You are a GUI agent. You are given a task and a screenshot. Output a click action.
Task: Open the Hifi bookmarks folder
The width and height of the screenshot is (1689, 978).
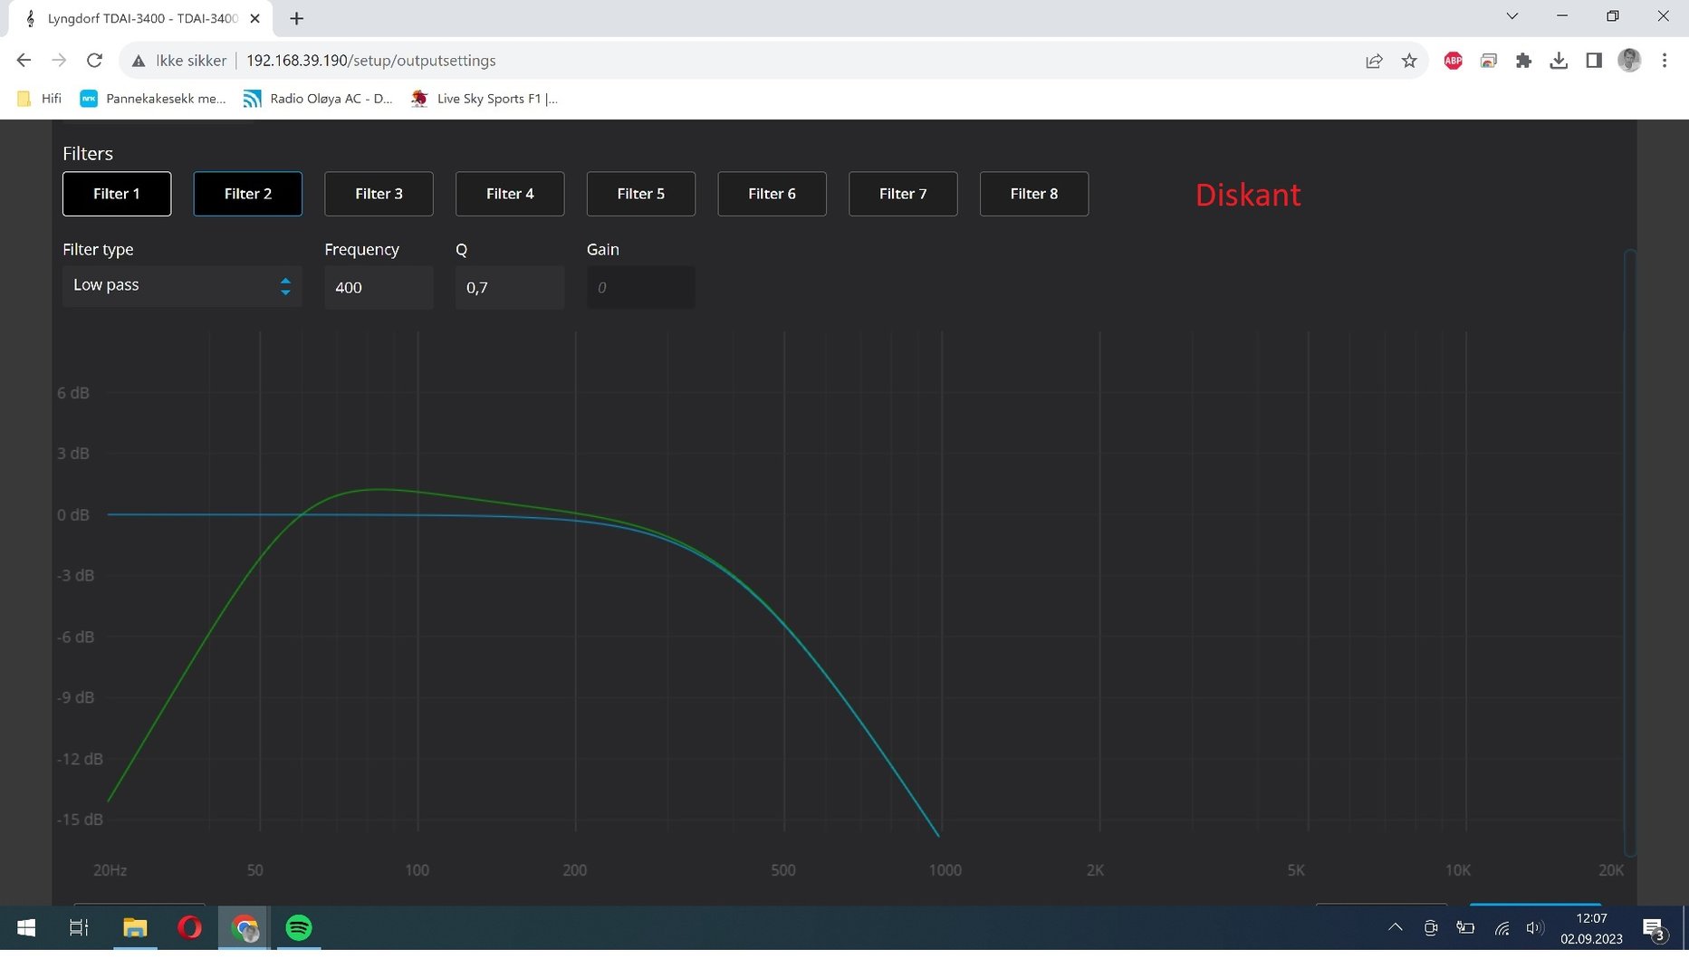click(40, 99)
